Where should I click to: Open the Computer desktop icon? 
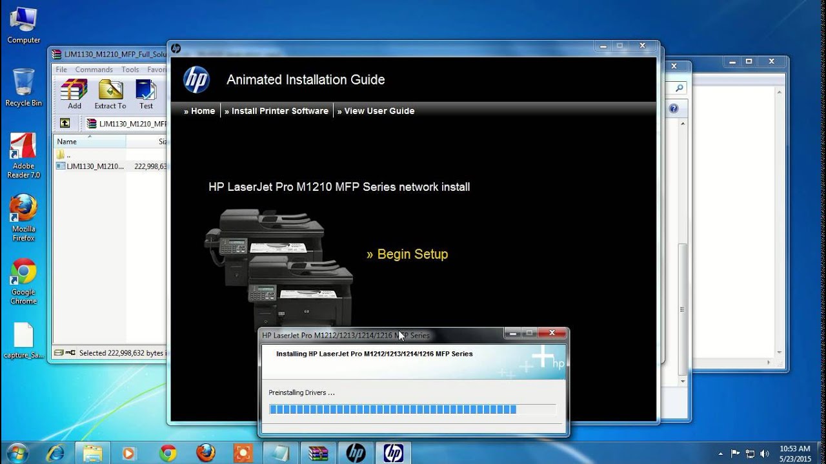[x=24, y=26]
